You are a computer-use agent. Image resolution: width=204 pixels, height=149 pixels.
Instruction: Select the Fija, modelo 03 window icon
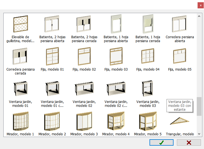coord(116,56)
